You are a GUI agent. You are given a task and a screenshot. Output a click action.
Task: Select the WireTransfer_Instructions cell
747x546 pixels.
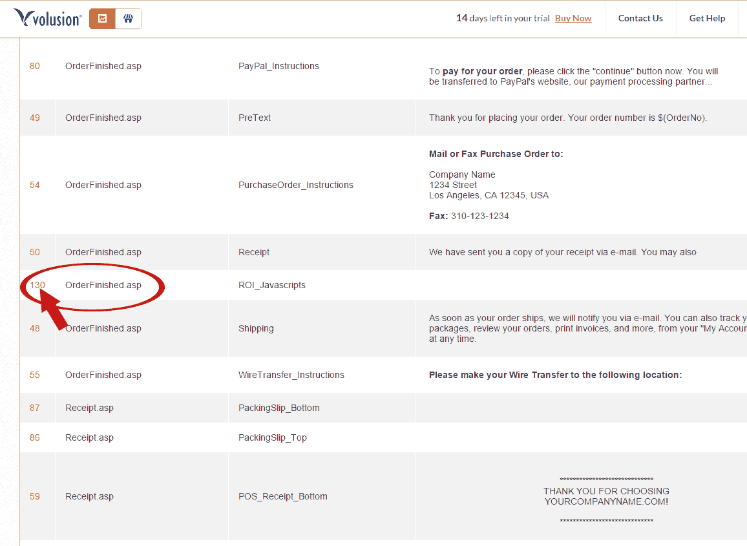[x=291, y=375]
